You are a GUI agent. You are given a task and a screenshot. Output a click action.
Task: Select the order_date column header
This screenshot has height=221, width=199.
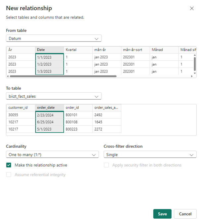point(49,108)
